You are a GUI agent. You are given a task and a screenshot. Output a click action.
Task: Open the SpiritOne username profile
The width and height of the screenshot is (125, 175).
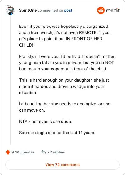(28, 10)
